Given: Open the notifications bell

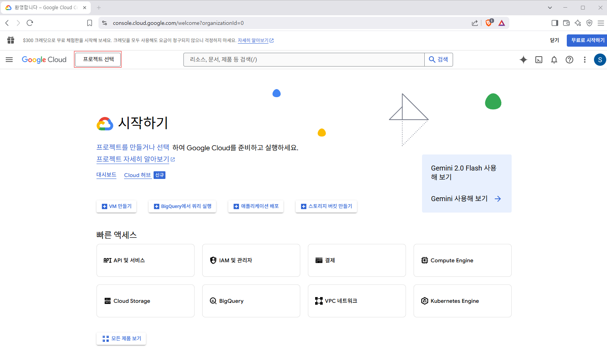Looking at the screenshot, I should point(554,60).
